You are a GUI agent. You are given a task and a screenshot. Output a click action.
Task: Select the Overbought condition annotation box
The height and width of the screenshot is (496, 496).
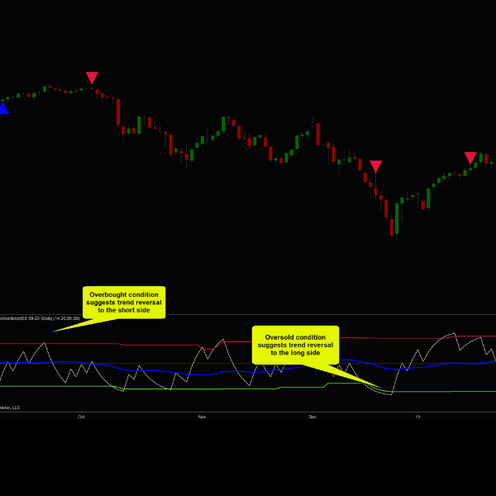point(124,303)
